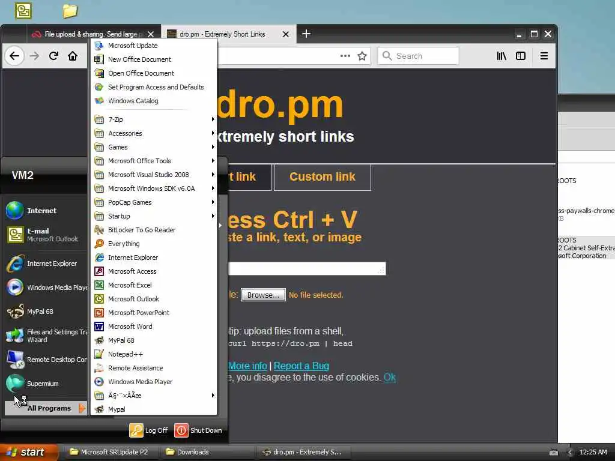
Task: Switch to File upload & sharing tab
Action: click(x=92, y=34)
